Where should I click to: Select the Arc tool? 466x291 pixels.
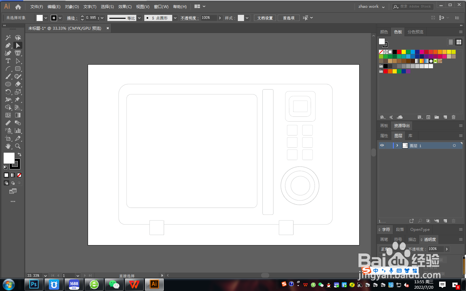[x=8, y=69]
